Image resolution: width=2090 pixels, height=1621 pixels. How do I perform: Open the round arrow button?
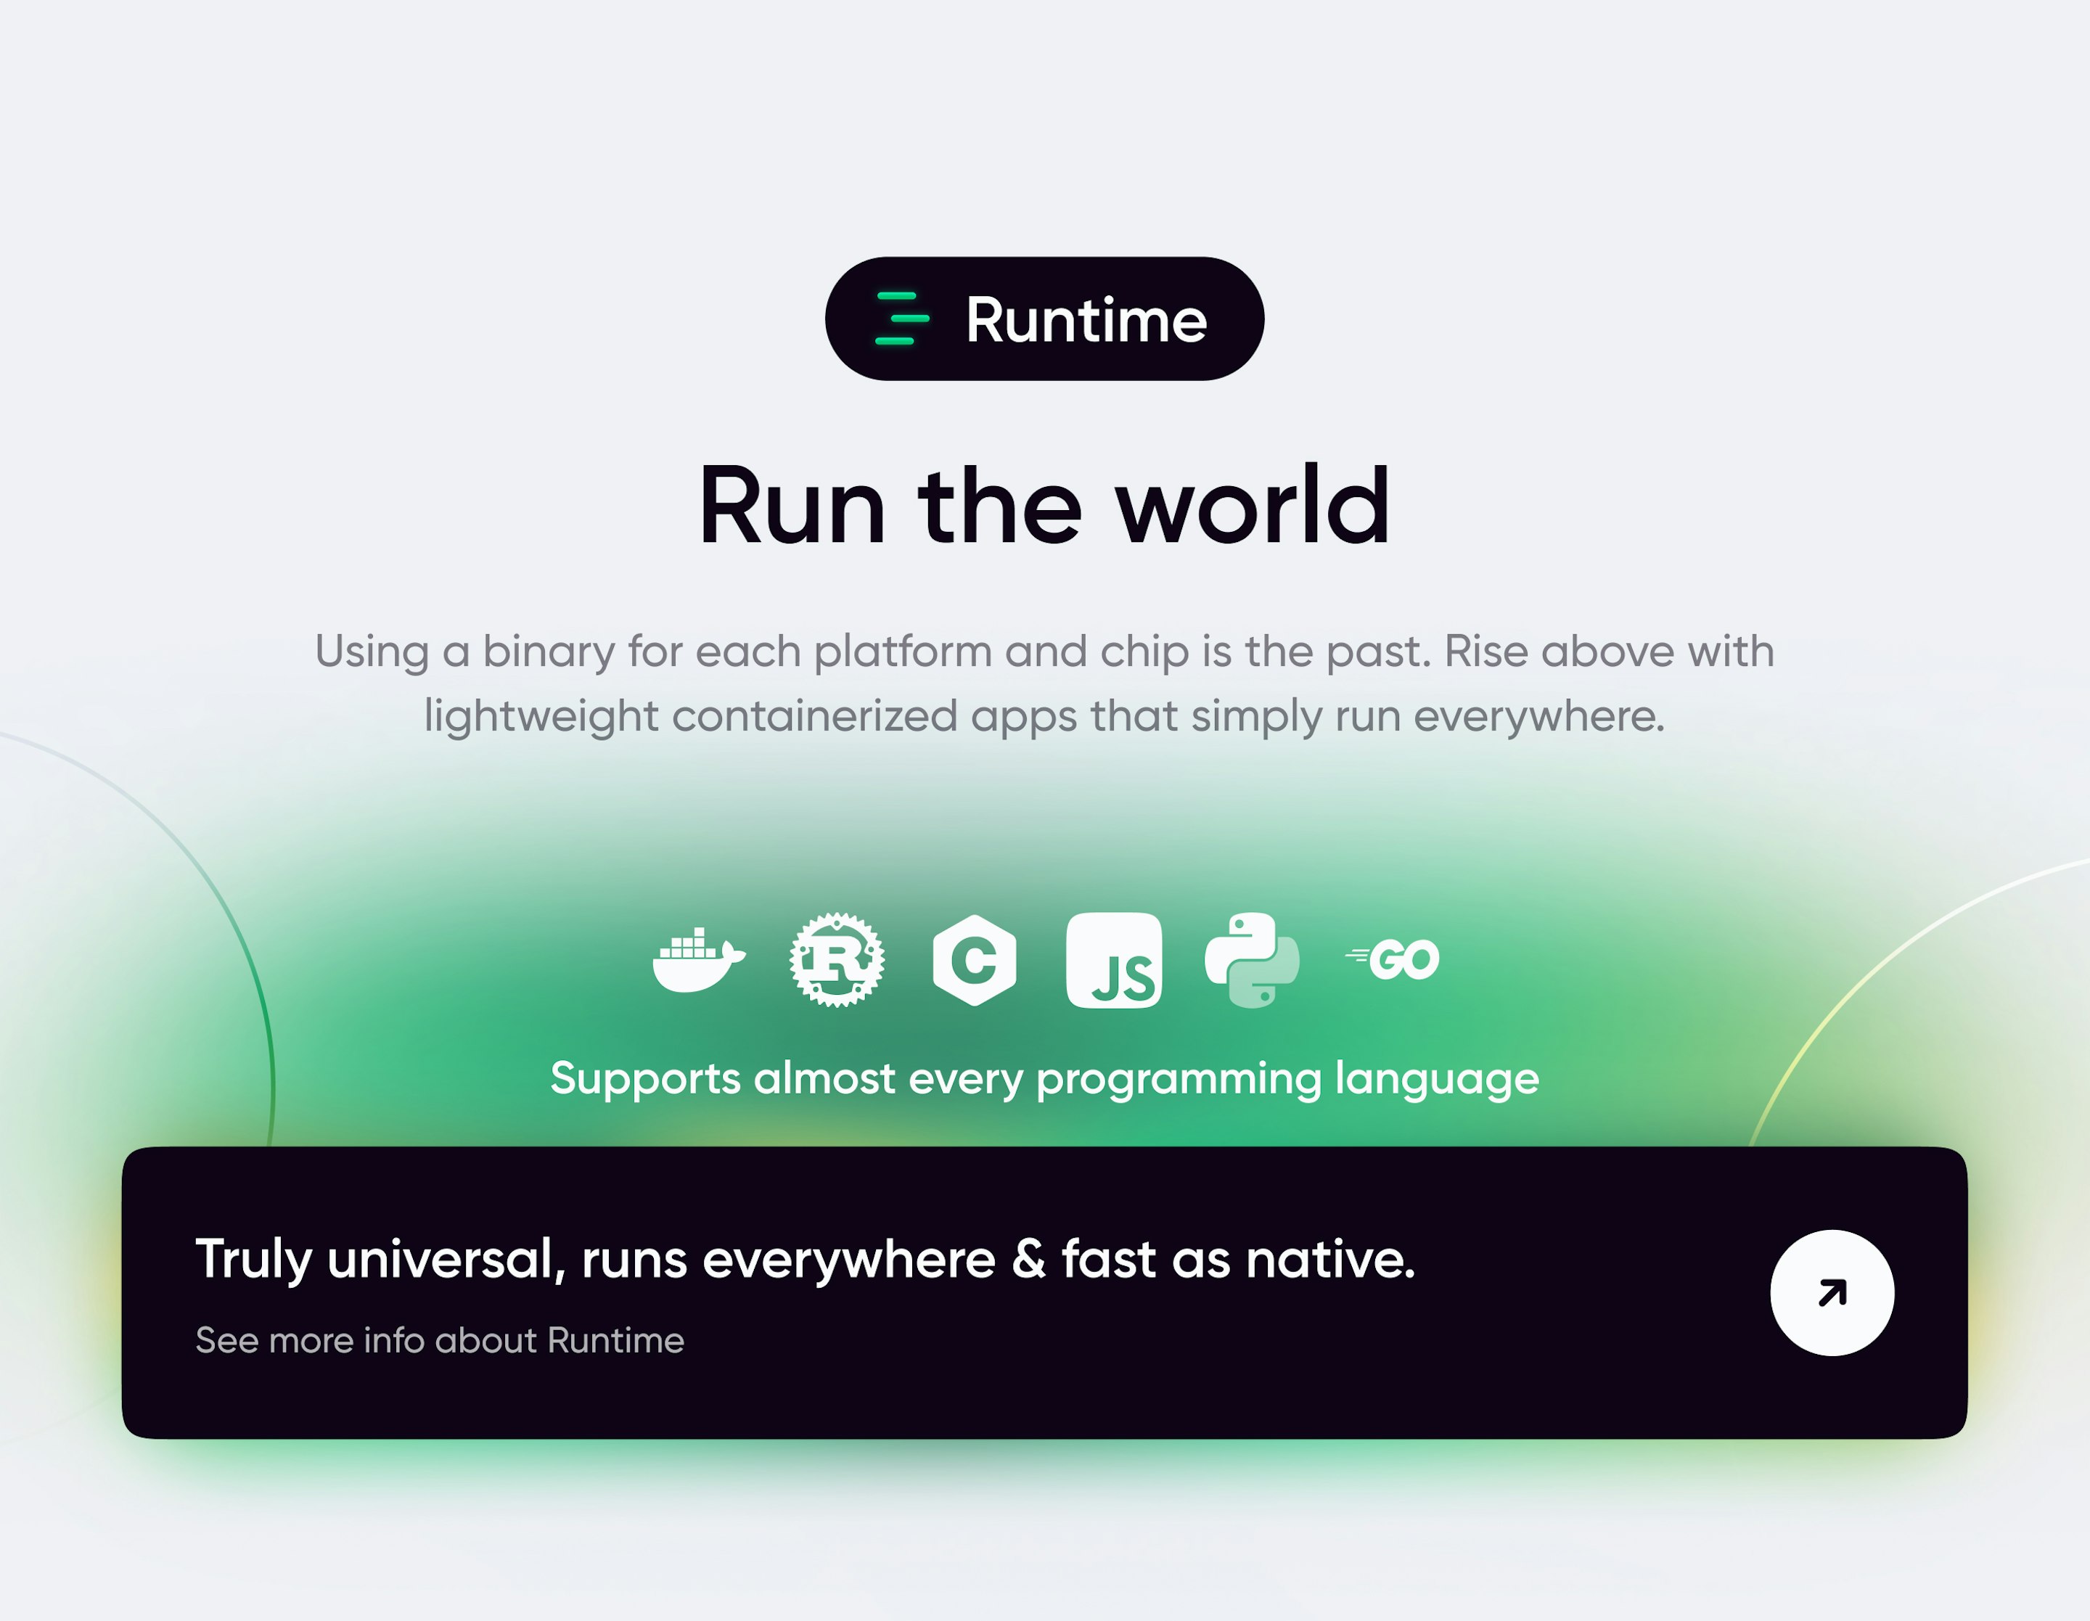(x=1832, y=1293)
